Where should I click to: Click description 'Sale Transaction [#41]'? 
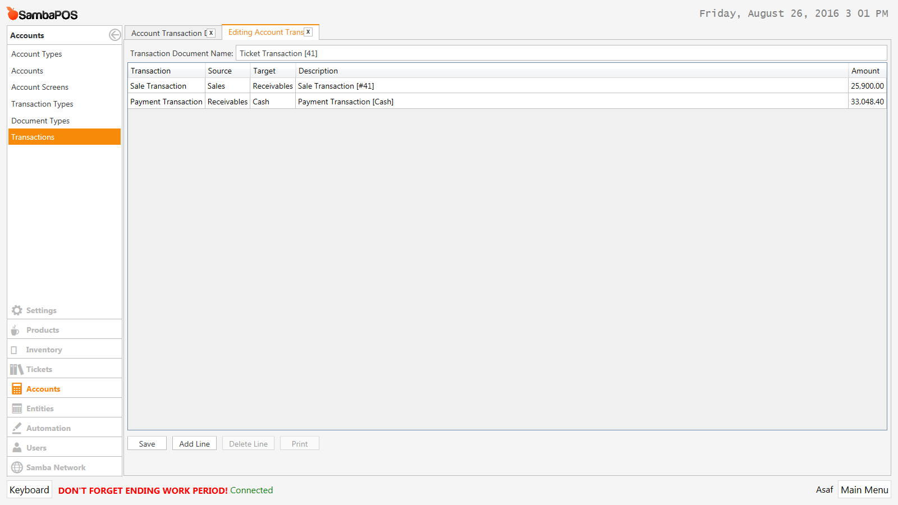coord(336,86)
